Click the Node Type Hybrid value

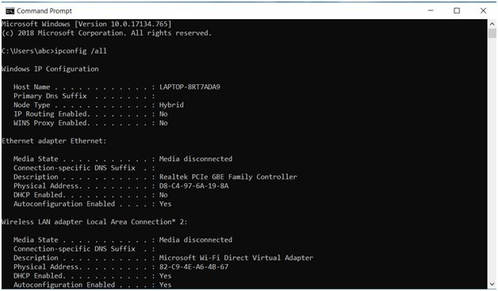pyautogui.click(x=171, y=105)
